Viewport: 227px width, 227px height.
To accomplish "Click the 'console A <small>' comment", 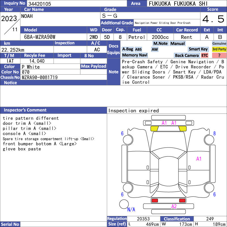I will (24, 133).
